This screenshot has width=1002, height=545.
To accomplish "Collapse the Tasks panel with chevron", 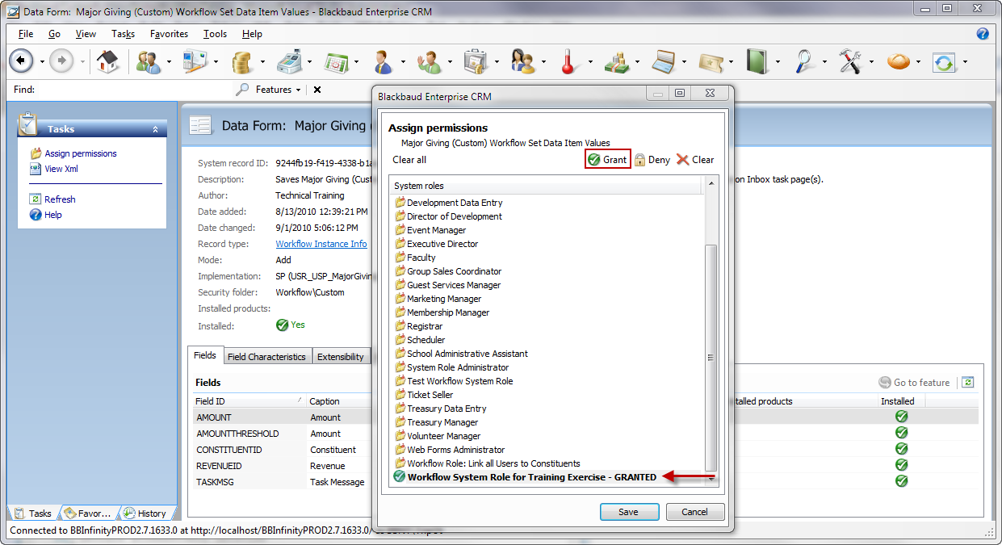I will point(155,129).
